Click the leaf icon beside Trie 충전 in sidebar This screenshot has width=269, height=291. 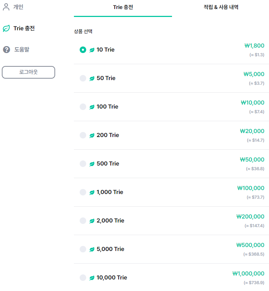click(x=6, y=28)
